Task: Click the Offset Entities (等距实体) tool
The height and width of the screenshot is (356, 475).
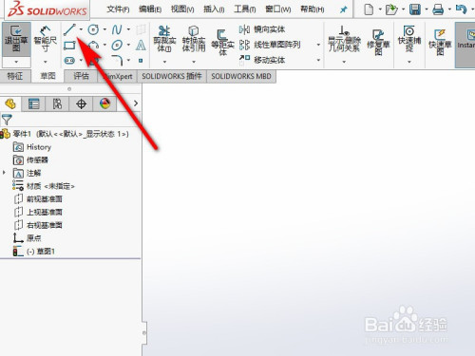Action: pos(222,42)
